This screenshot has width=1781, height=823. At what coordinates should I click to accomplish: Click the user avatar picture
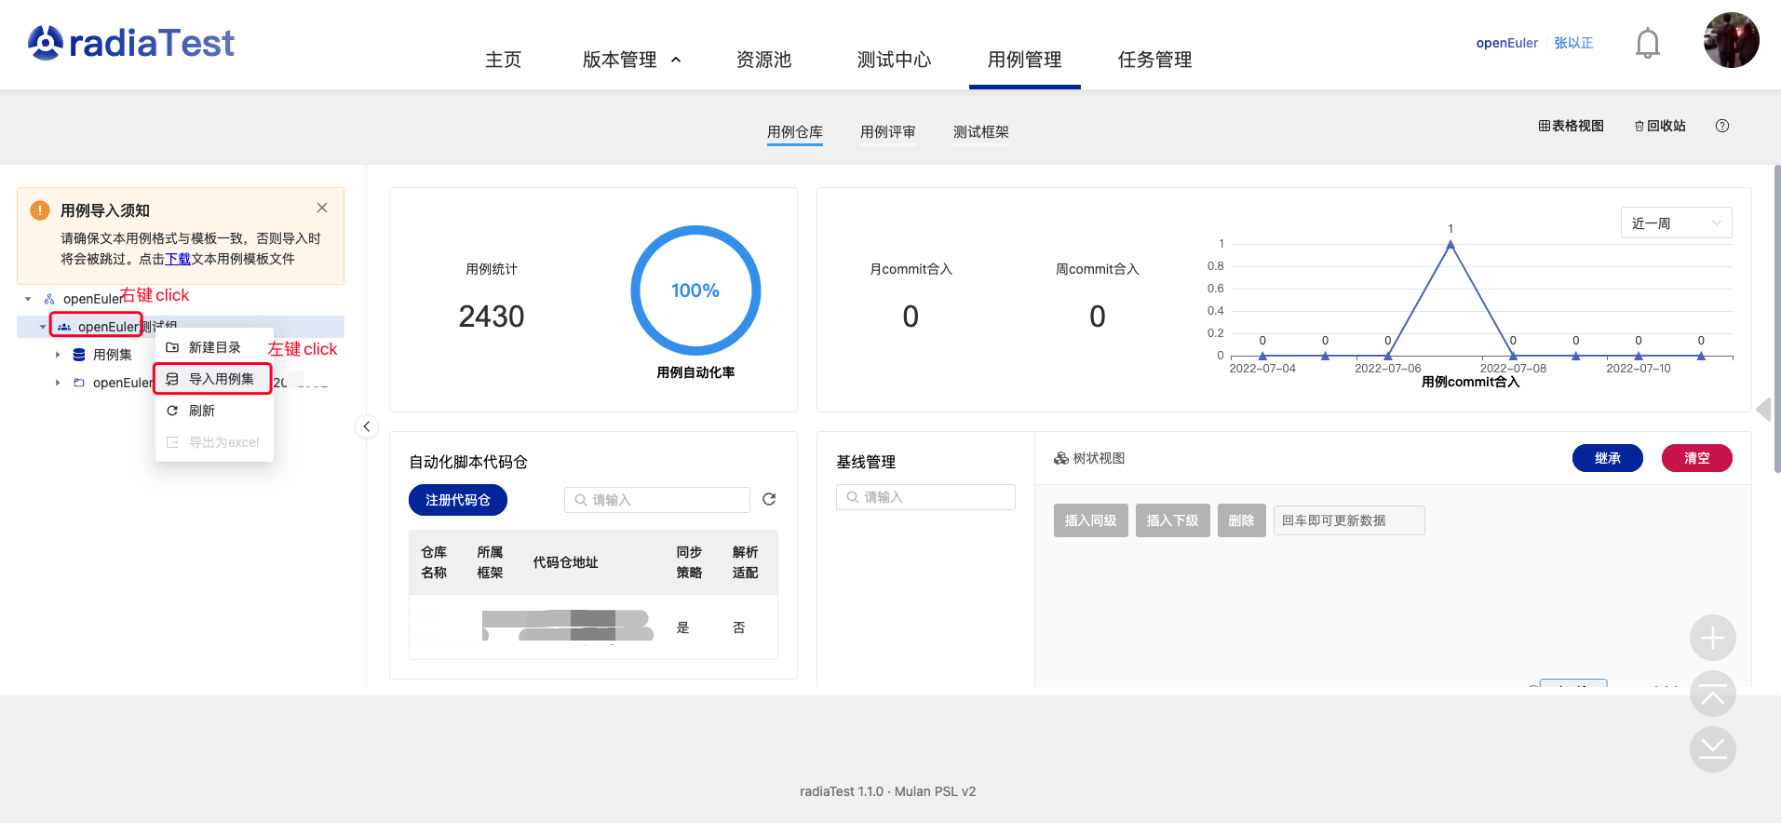tap(1730, 40)
